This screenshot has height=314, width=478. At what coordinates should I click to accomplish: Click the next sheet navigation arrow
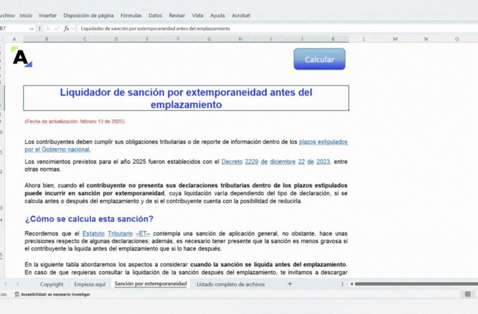(x=17, y=284)
